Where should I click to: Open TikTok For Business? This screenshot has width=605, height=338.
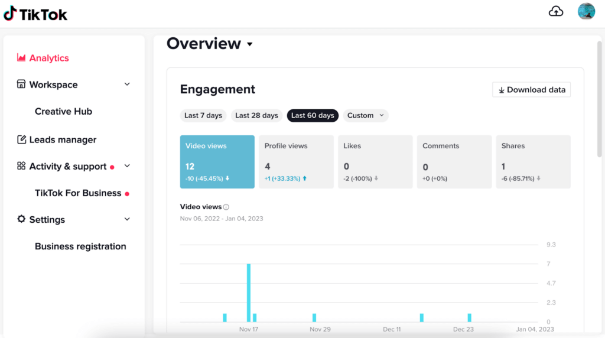coord(78,193)
